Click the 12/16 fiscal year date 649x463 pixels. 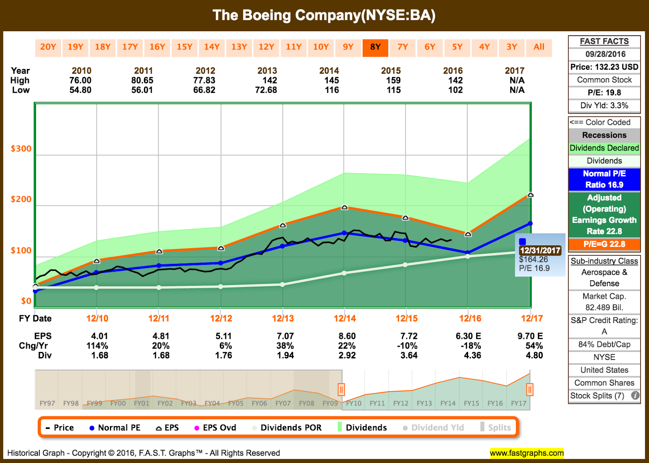point(470,318)
